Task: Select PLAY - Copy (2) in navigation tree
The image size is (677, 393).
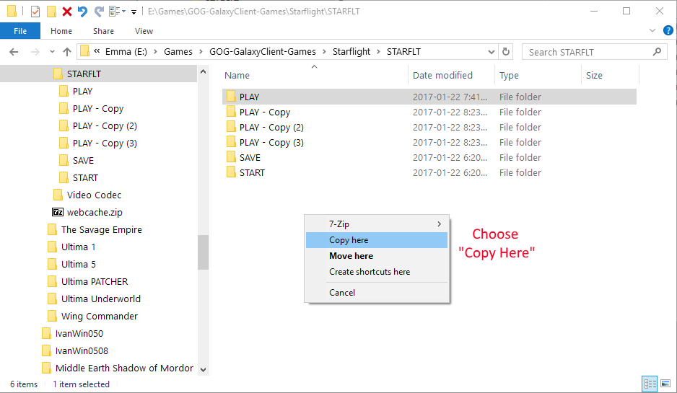Action: coord(105,125)
